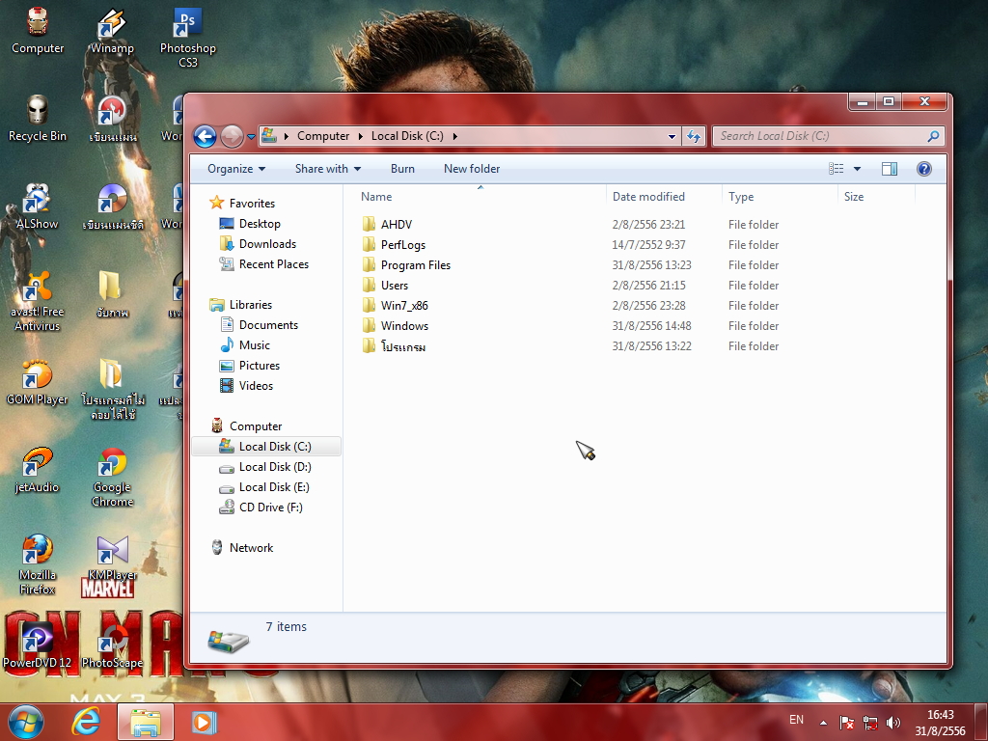Select GOM Player desktop shortcut

(x=38, y=382)
